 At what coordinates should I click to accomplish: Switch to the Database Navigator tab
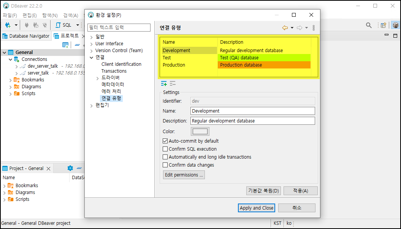click(x=26, y=36)
